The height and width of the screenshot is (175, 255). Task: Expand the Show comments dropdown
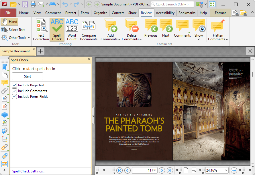click(199, 39)
